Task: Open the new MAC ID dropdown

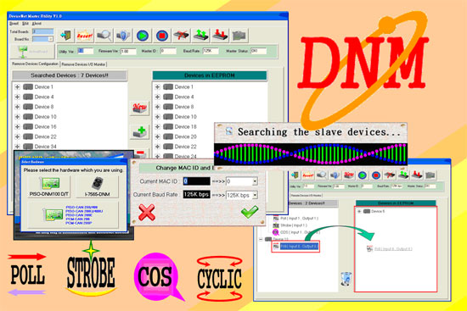Action: pos(255,181)
